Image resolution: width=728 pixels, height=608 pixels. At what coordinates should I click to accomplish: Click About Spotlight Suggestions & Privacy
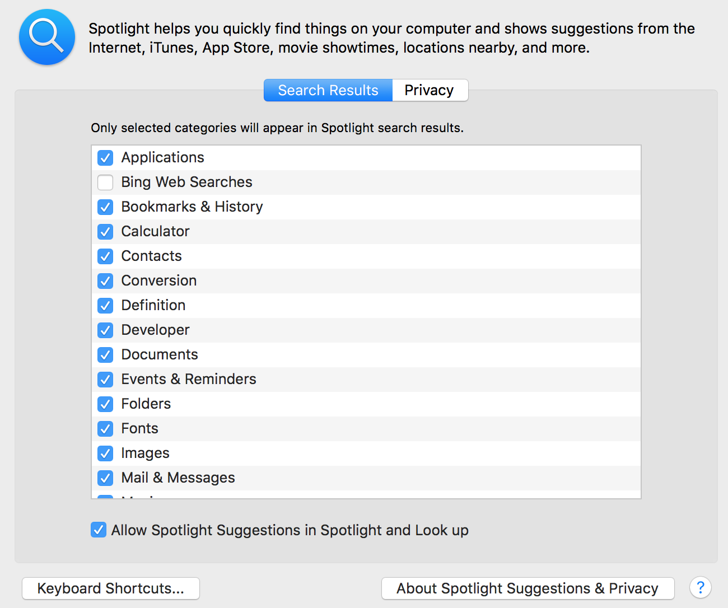tap(528, 588)
